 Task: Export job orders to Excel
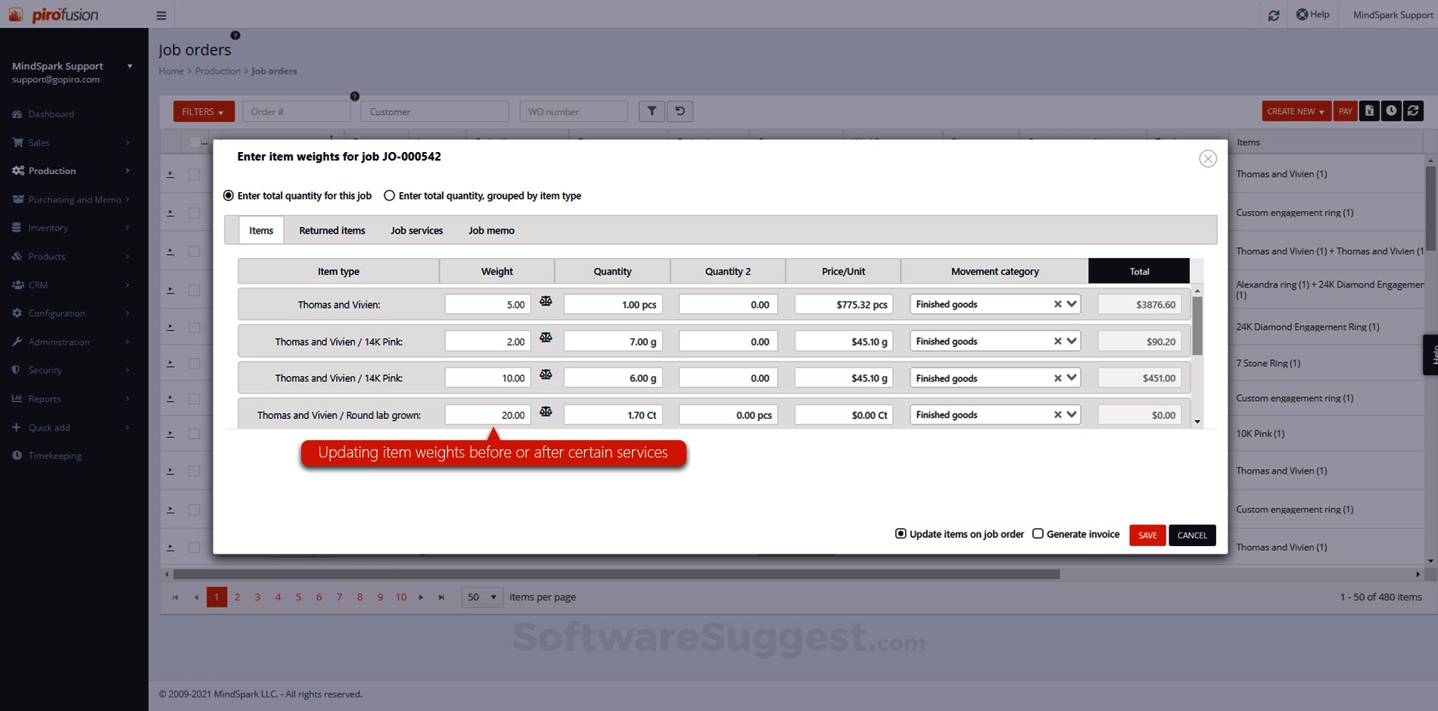pyautogui.click(x=1369, y=110)
